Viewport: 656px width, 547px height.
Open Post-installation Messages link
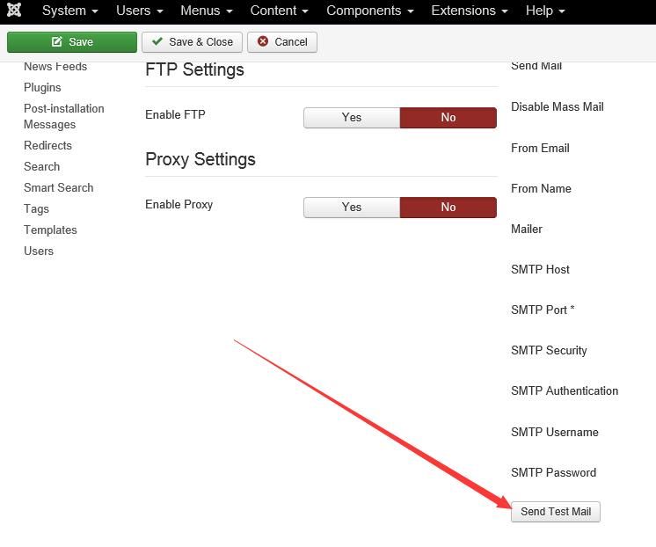pyautogui.click(x=64, y=116)
